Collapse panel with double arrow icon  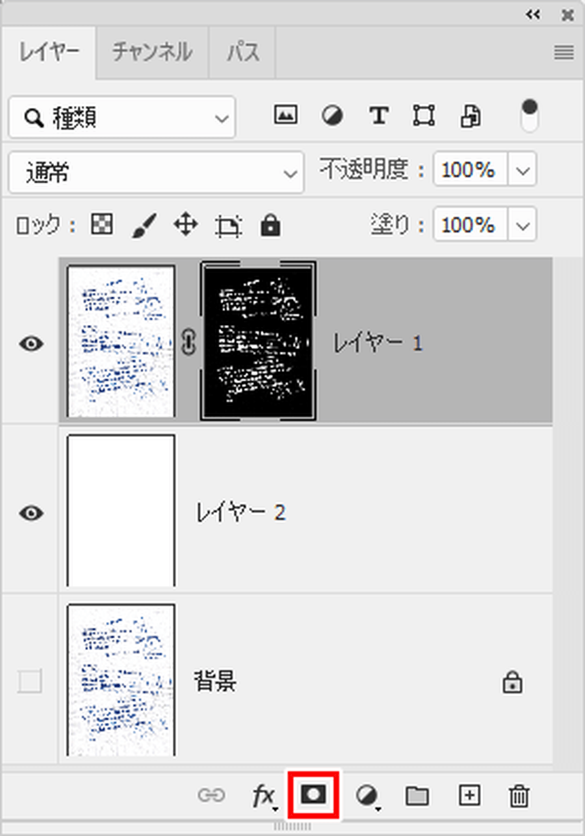pyautogui.click(x=534, y=14)
